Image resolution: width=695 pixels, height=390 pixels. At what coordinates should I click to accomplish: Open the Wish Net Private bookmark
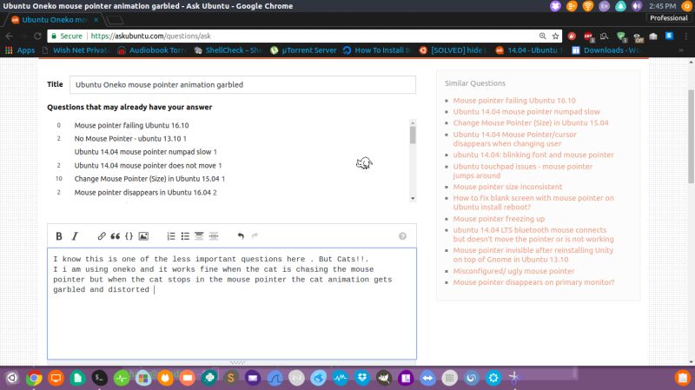pyautogui.click(x=76, y=50)
